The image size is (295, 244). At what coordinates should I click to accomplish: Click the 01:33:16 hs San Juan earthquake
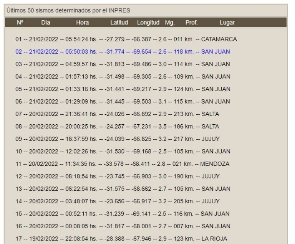(x=123, y=89)
